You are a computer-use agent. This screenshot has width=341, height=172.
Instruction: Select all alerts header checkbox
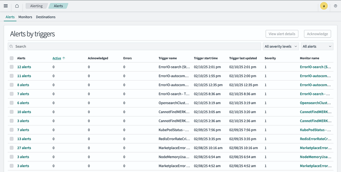point(12,58)
